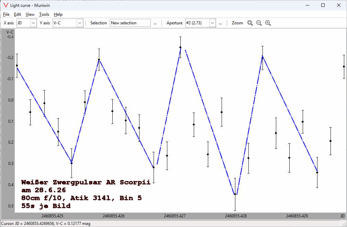Open the Aperture #2 (2.73) dropdown
The image size is (347, 227).
(x=212, y=23)
